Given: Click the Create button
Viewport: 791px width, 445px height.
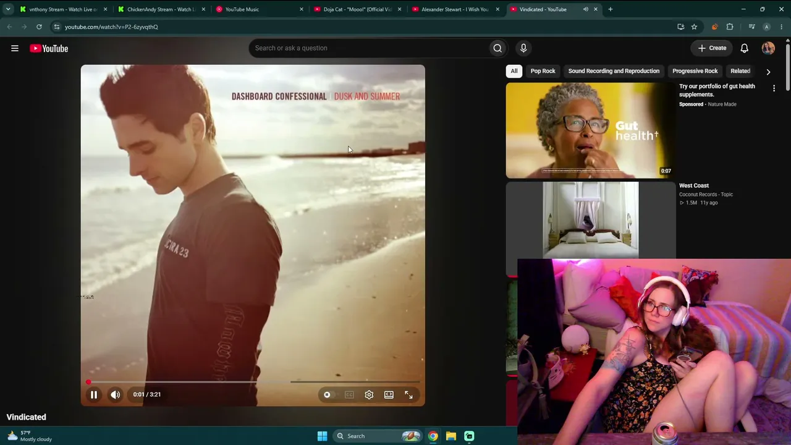Looking at the screenshot, I should pyautogui.click(x=712, y=48).
